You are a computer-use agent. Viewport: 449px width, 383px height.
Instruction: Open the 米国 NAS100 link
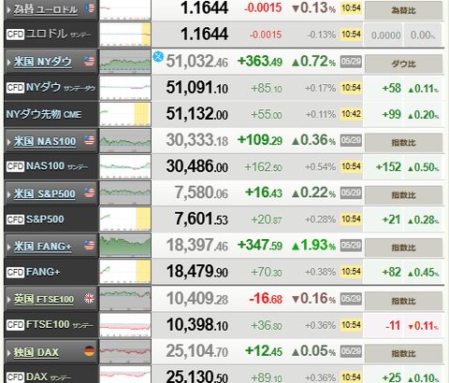tap(45, 141)
